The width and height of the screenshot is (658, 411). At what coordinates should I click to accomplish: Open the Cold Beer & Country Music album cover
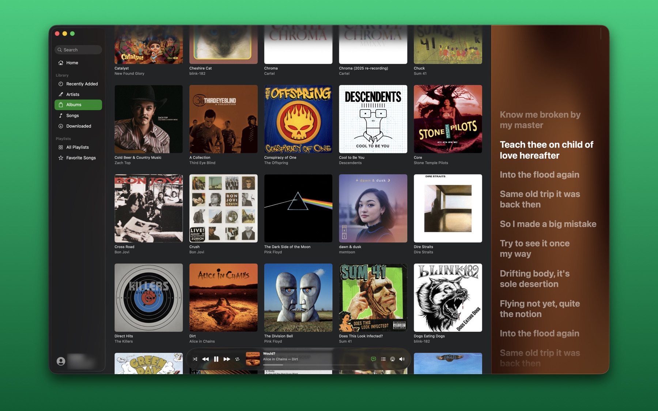coord(148,119)
